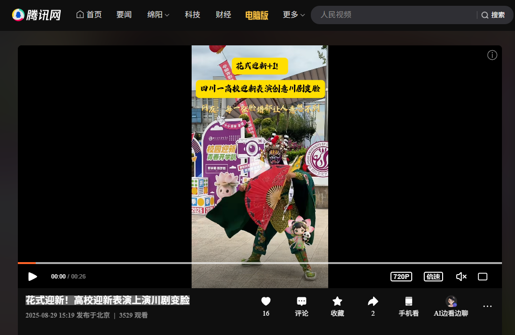Share the video using arrow icon

pos(373,302)
